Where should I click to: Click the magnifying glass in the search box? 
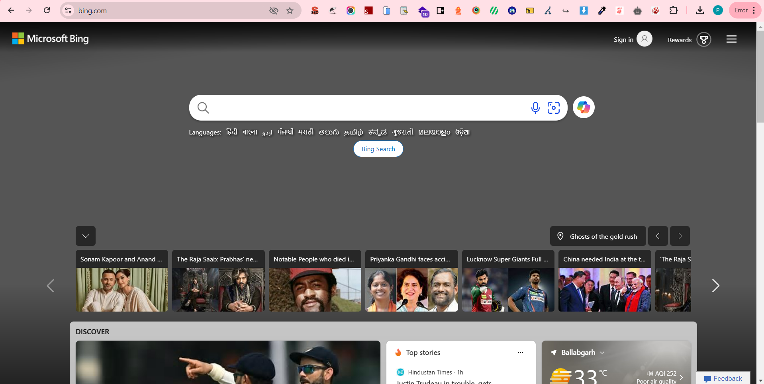click(x=202, y=107)
